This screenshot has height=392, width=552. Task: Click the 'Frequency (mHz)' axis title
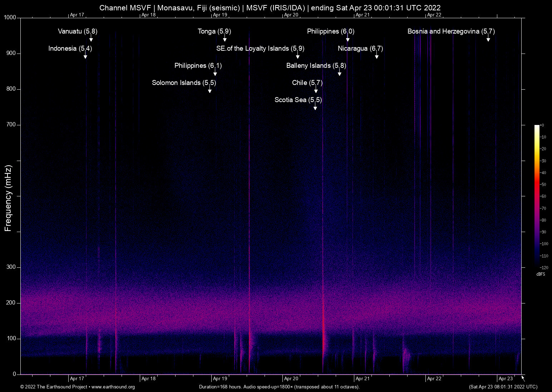pos(8,198)
